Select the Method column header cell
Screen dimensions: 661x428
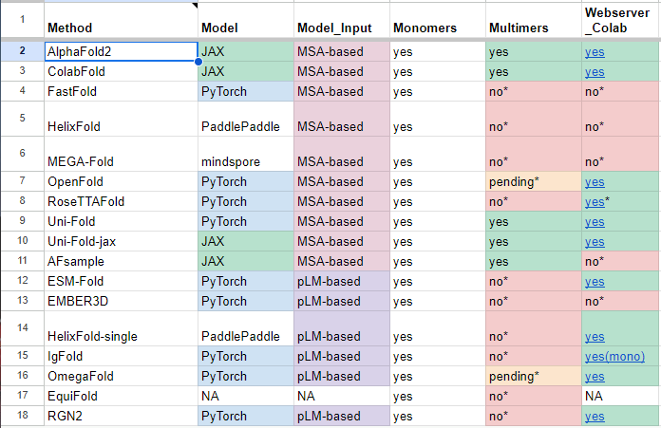(x=121, y=20)
